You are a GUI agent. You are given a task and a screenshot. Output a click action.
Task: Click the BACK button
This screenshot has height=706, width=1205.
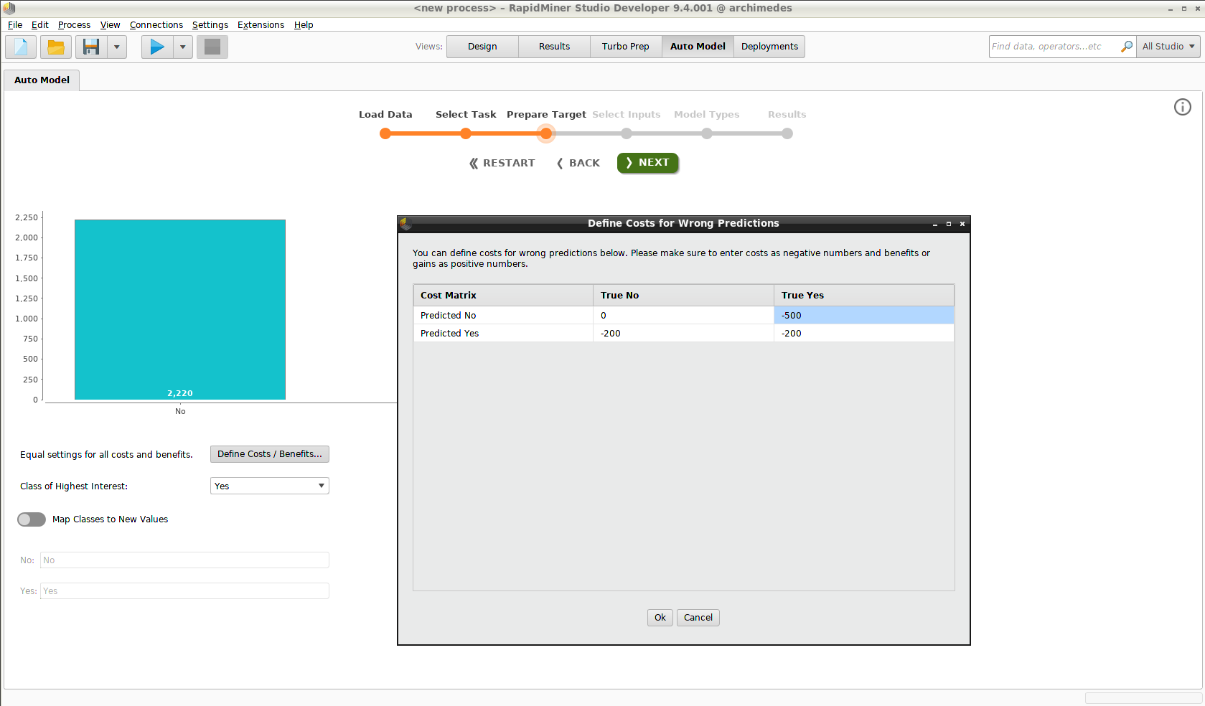[578, 163]
